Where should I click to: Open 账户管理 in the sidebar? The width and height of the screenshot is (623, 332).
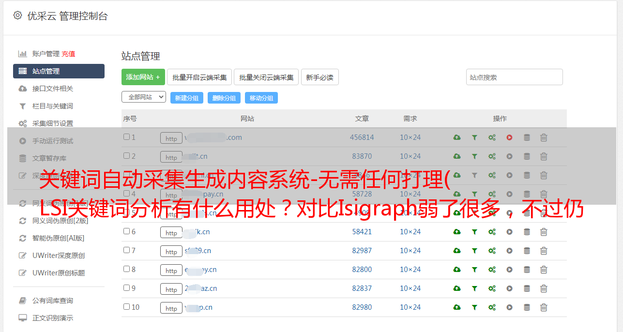(x=46, y=54)
